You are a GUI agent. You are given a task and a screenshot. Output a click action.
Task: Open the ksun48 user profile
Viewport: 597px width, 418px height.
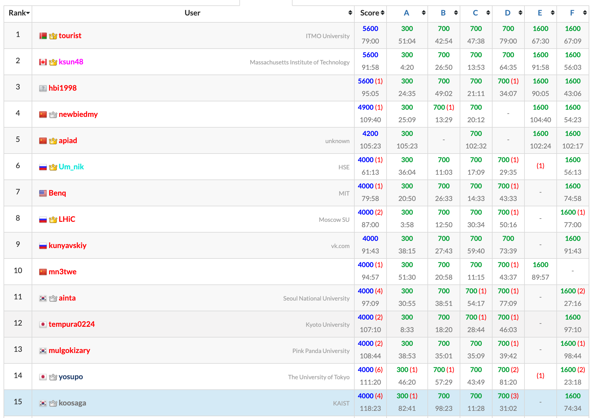coord(71,62)
